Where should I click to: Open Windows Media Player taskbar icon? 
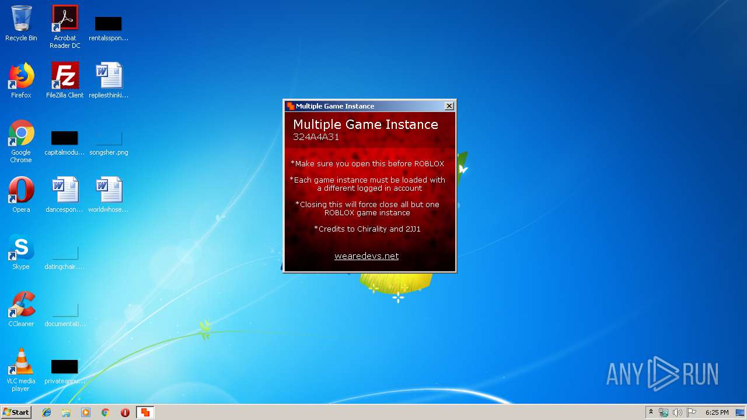[86, 412]
